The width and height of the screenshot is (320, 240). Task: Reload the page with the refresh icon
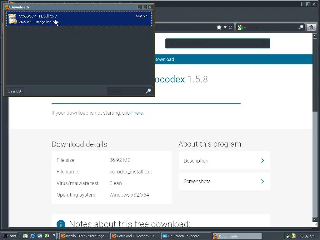(230, 27)
